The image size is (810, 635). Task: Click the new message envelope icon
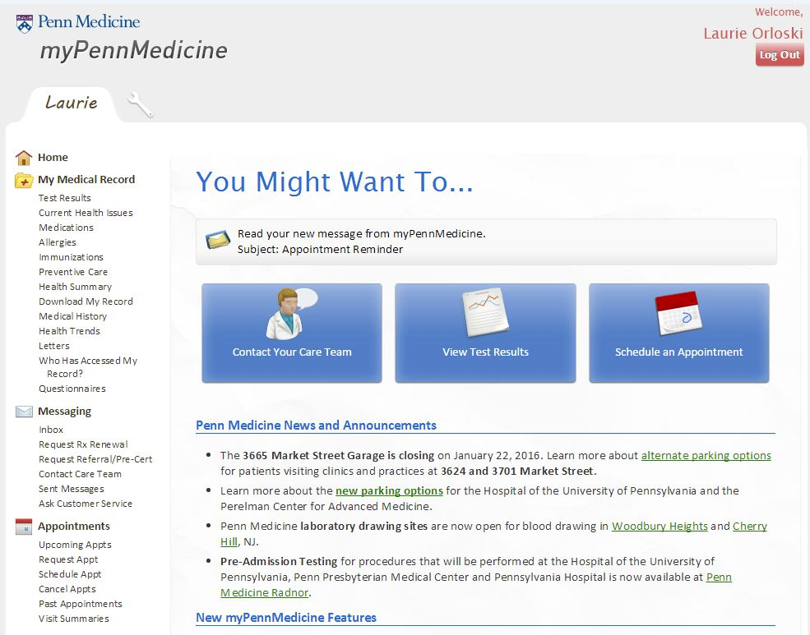217,240
